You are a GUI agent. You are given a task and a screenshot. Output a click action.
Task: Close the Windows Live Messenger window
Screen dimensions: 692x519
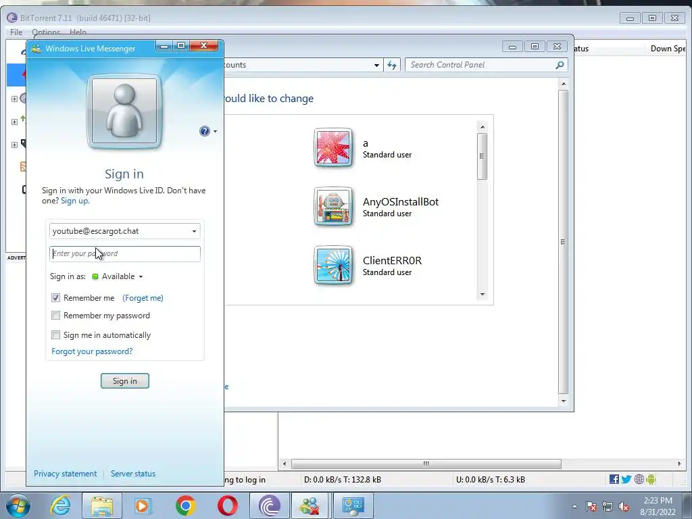click(204, 46)
